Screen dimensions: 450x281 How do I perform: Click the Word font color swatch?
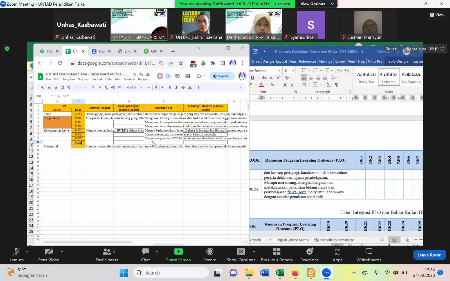[x=261, y=85]
